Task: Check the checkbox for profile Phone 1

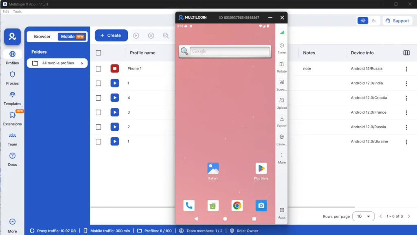Action: [x=98, y=68]
